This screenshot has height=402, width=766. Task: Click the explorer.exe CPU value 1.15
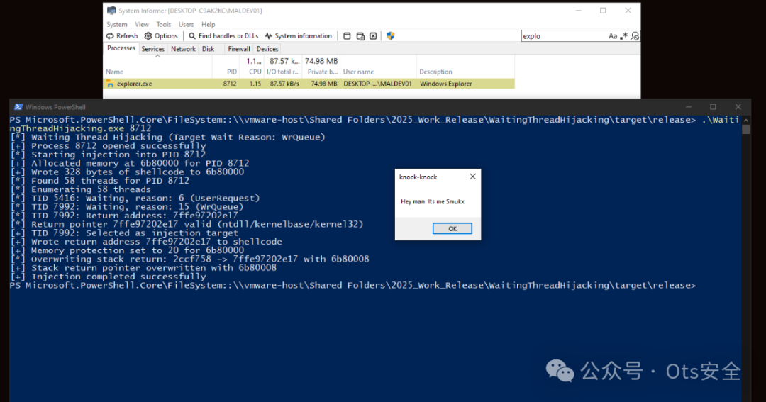point(255,84)
